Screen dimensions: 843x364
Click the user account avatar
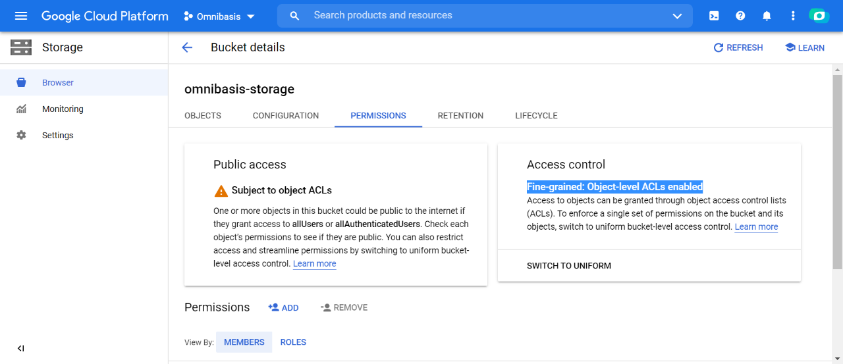[819, 16]
